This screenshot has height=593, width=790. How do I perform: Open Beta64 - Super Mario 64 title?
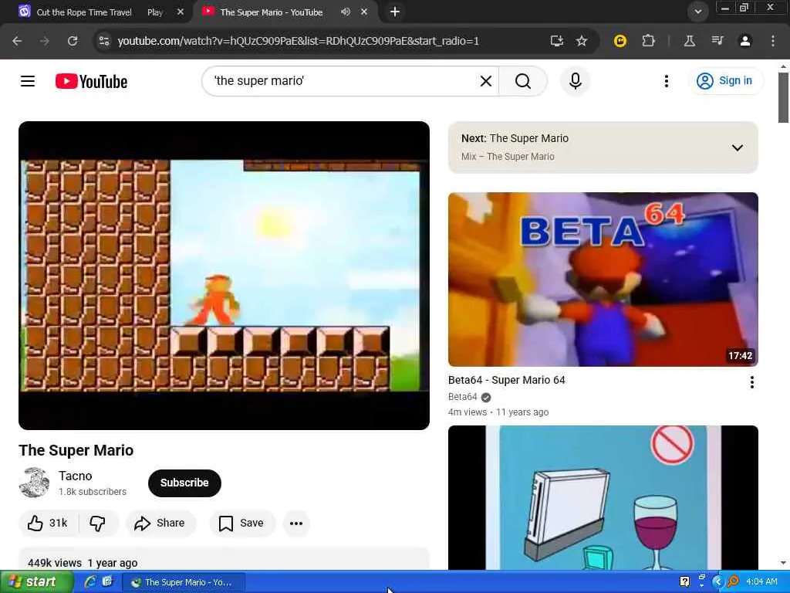click(506, 380)
